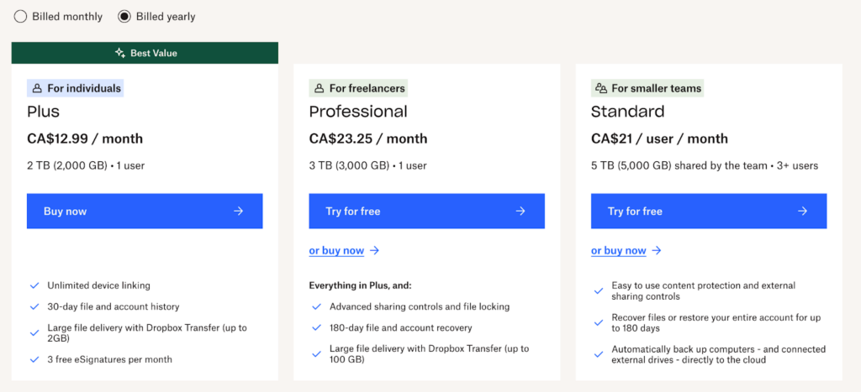Click Plus plan's Dropbox Transfer up to 2GB text

(x=147, y=333)
